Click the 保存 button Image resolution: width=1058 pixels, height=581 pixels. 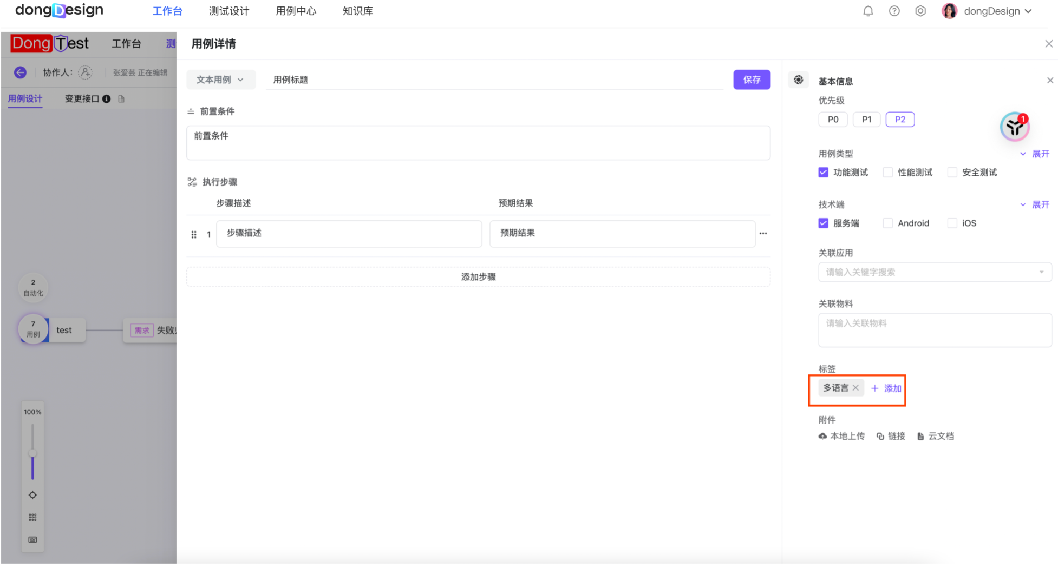(752, 80)
